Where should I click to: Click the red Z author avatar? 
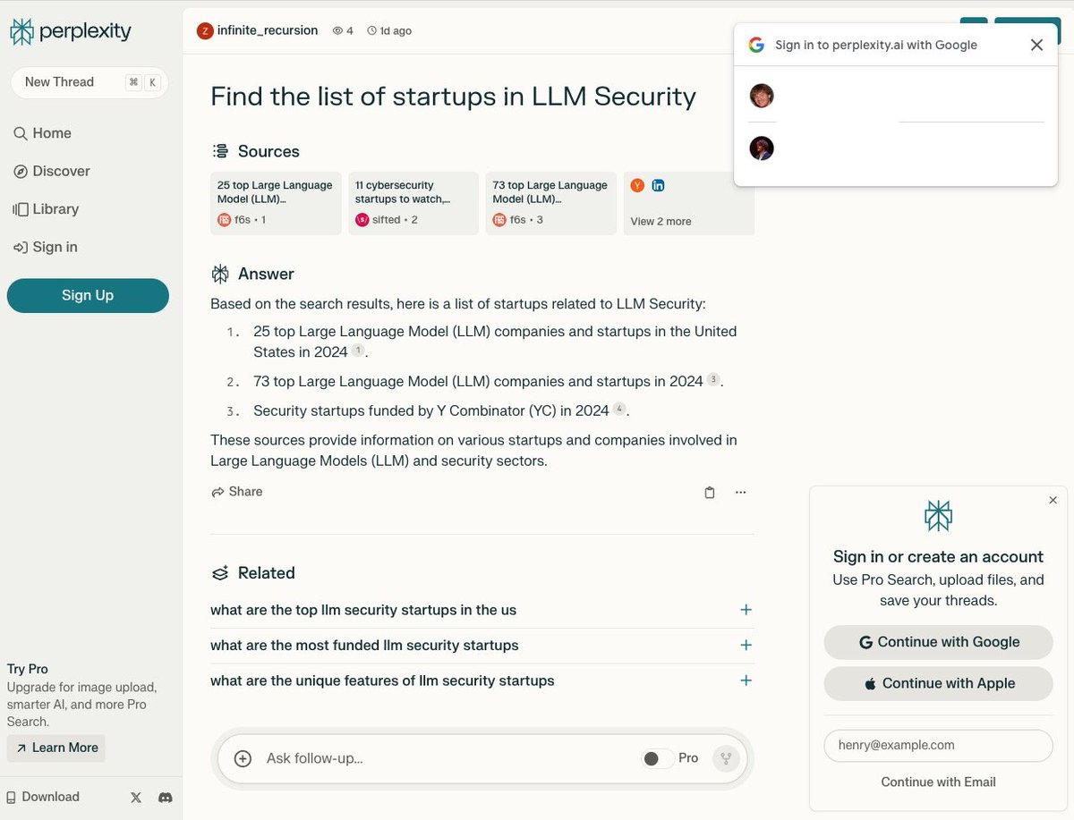pyautogui.click(x=205, y=30)
